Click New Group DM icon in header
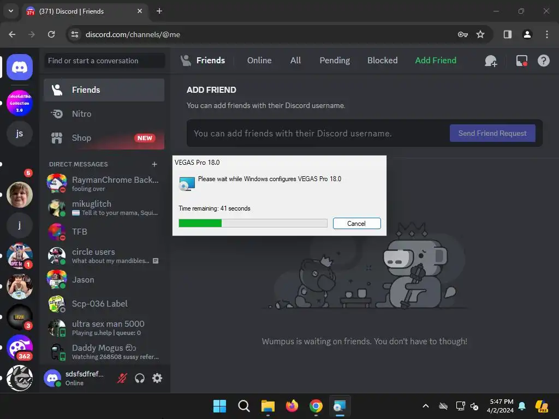Screen dimensions: 559x419 click(x=491, y=61)
